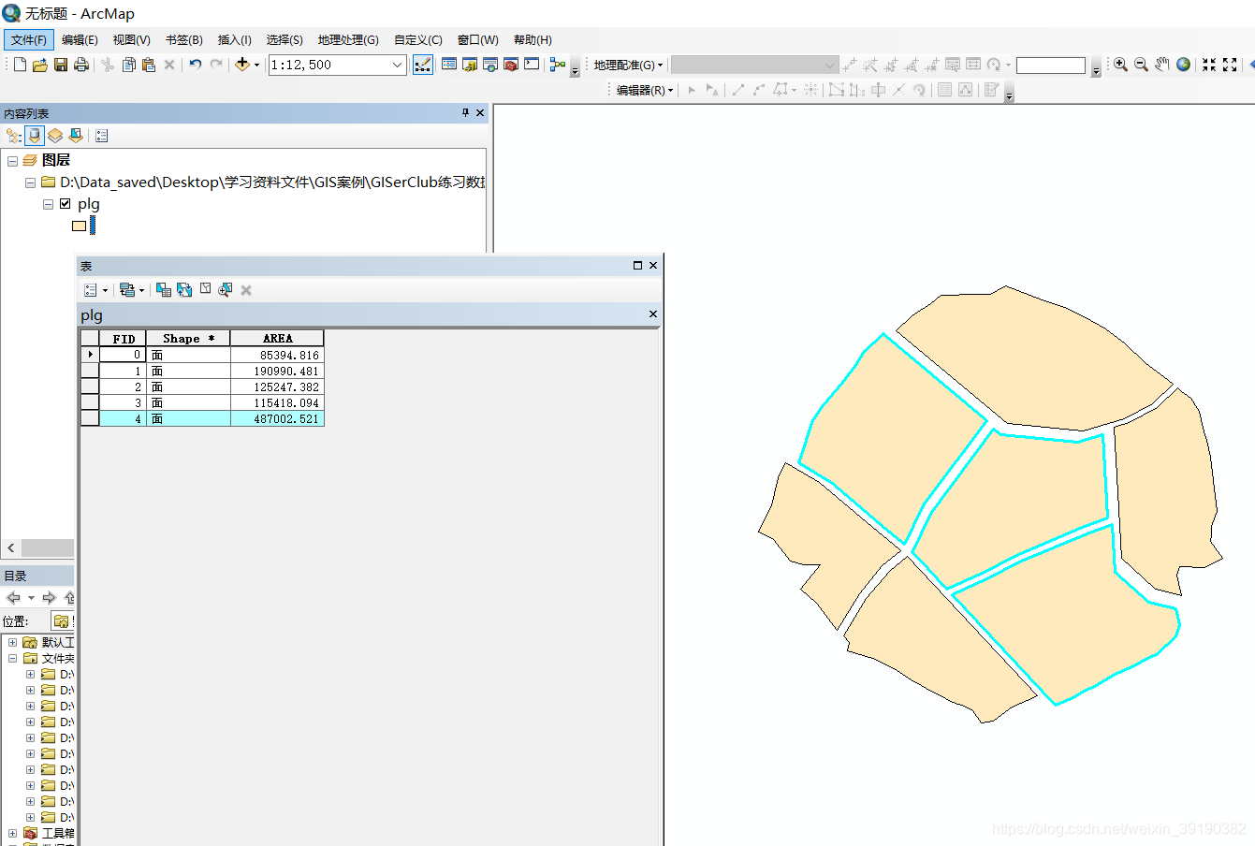Collapse the 文件夹 catalog node
1255x846 pixels.
(12, 658)
